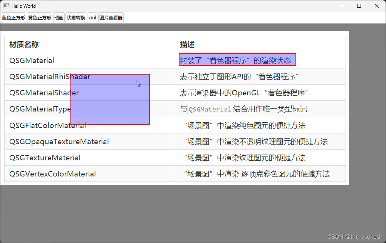386x243 pixels.
Task: Click the xml toolbar button
Action: (92, 18)
